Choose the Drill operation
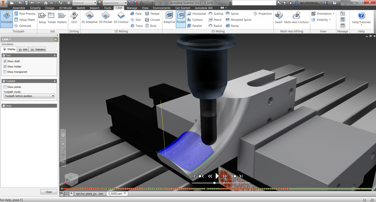The image size is (376, 202). click(x=74, y=18)
